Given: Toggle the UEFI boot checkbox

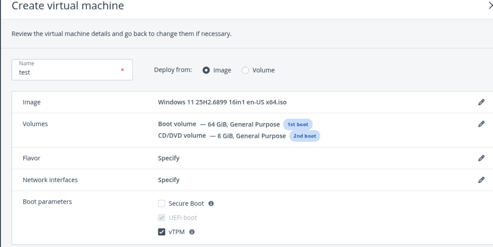Looking at the screenshot, I should point(162,218).
